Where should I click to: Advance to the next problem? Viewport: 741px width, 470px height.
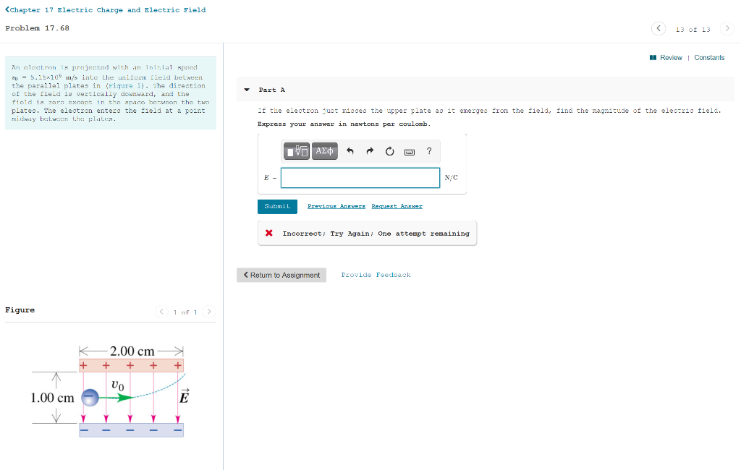[x=728, y=28]
